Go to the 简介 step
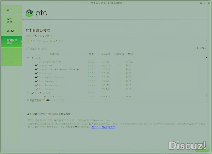212x154 pixels. (11, 10)
